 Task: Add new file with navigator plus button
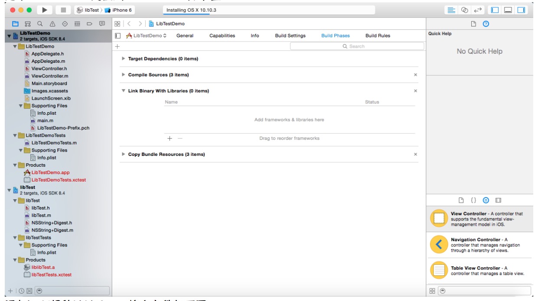pyautogui.click(x=11, y=291)
